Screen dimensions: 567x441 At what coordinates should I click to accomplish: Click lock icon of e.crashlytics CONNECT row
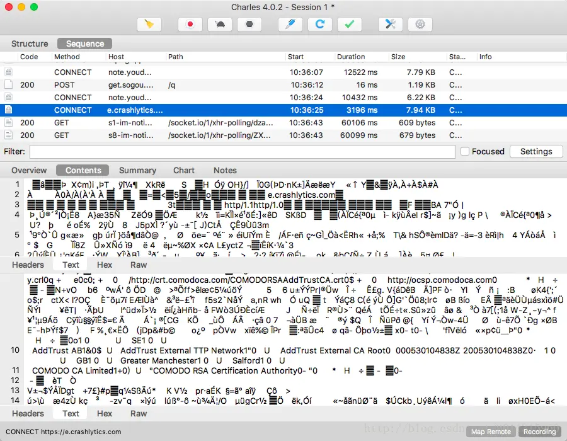click(x=9, y=110)
